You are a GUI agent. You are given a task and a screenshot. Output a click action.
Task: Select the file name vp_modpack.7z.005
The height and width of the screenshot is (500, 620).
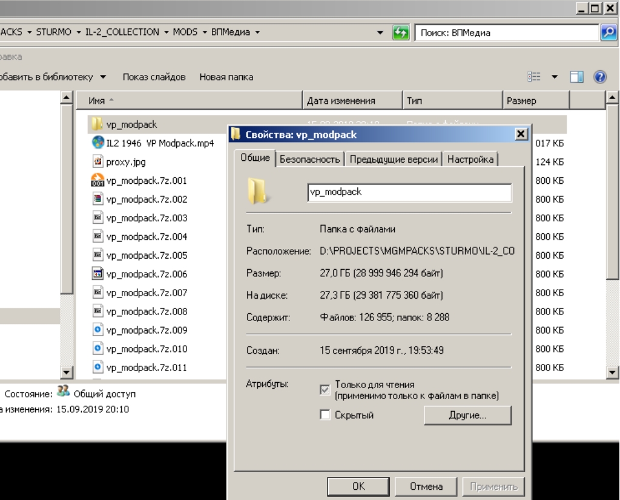coord(147,255)
